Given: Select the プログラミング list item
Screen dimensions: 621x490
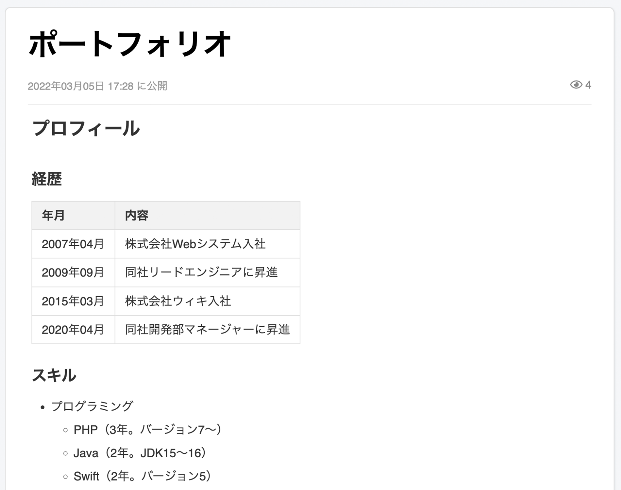Looking at the screenshot, I should click(92, 406).
